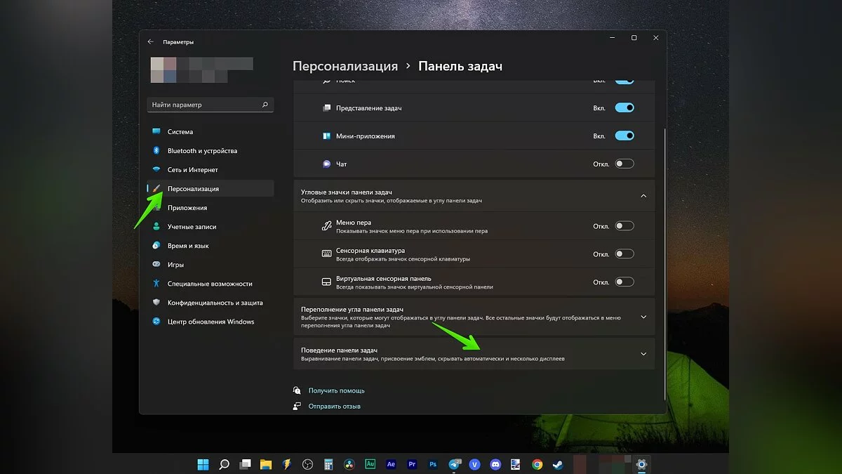Open Google Chrome from the taskbar
842x474 pixels.
(537, 464)
